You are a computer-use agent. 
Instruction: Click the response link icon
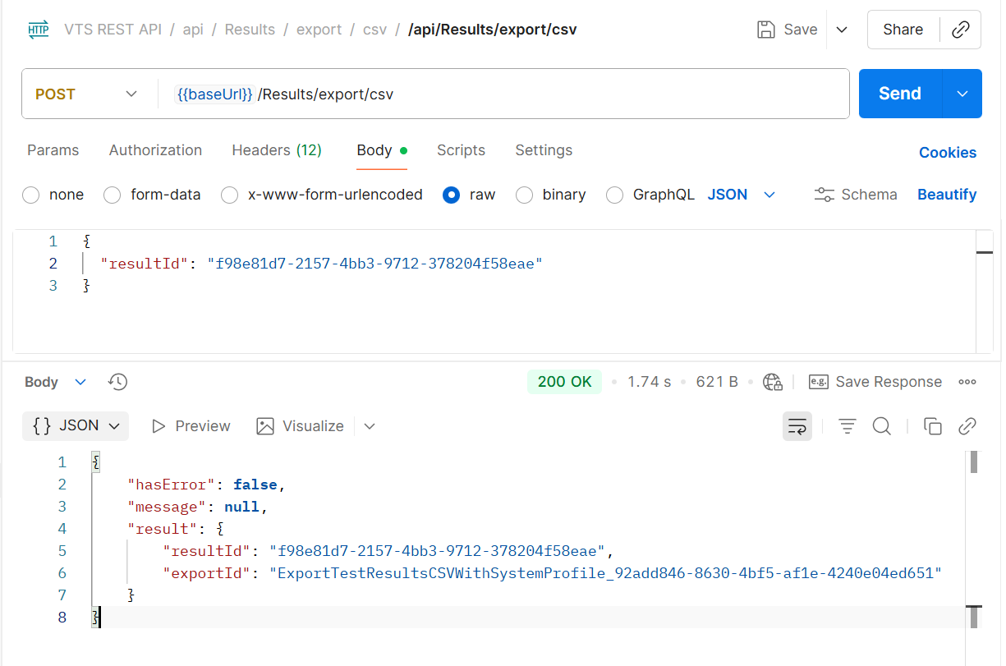point(967,426)
